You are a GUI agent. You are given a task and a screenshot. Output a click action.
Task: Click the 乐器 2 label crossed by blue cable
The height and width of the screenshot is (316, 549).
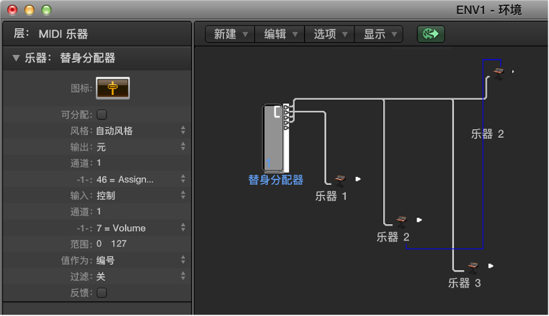[x=487, y=134]
